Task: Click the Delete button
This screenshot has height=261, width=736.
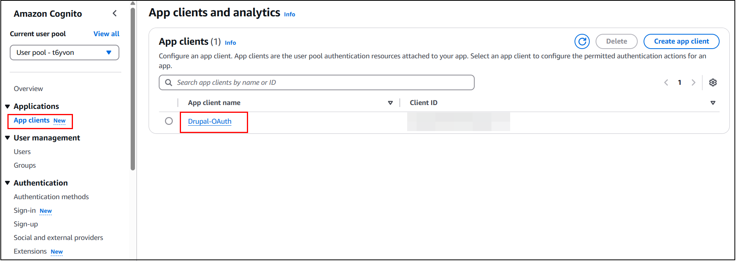Action: 616,41
